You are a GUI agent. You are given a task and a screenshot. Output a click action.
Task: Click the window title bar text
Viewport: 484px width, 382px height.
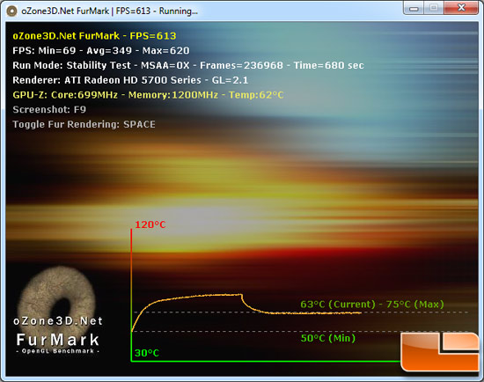109,11
